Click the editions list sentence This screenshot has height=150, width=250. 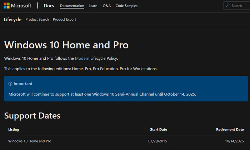pyautogui.click(x=80, y=69)
